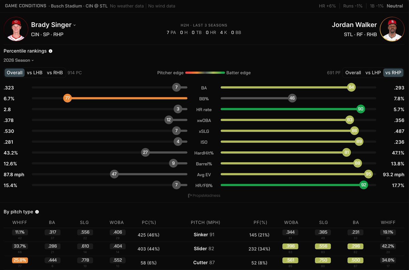Click the 691 PF label
The width and height of the screenshot is (409, 270).
tap(334, 73)
